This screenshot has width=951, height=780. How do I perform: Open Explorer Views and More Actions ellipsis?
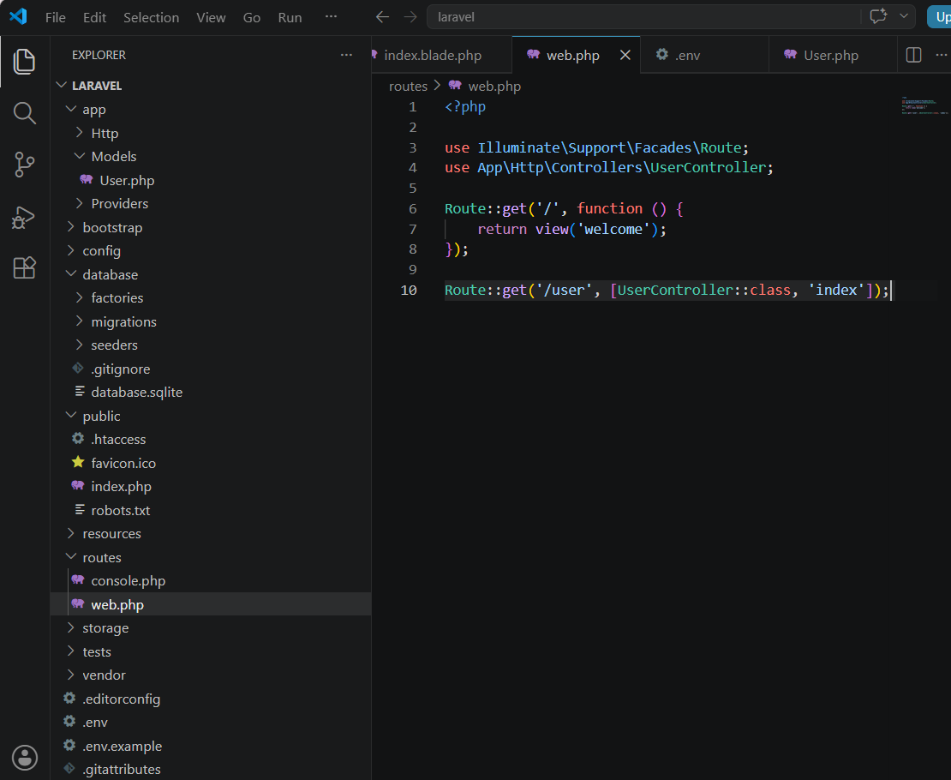pos(346,55)
